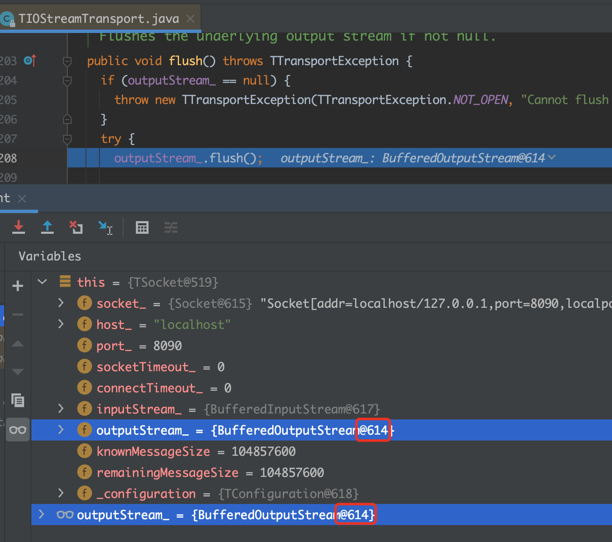Click the field icon beside _configuration
Viewport: 612px width, 542px height.
(85, 493)
